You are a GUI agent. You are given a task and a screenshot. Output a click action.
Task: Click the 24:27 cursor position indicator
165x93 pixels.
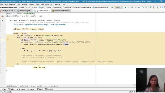(x=131, y=92)
